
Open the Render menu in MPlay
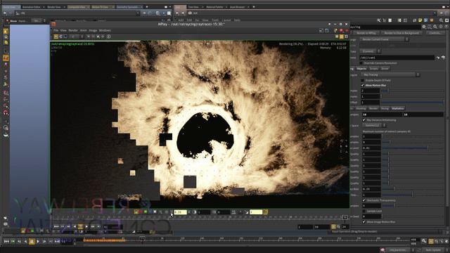click(x=73, y=30)
